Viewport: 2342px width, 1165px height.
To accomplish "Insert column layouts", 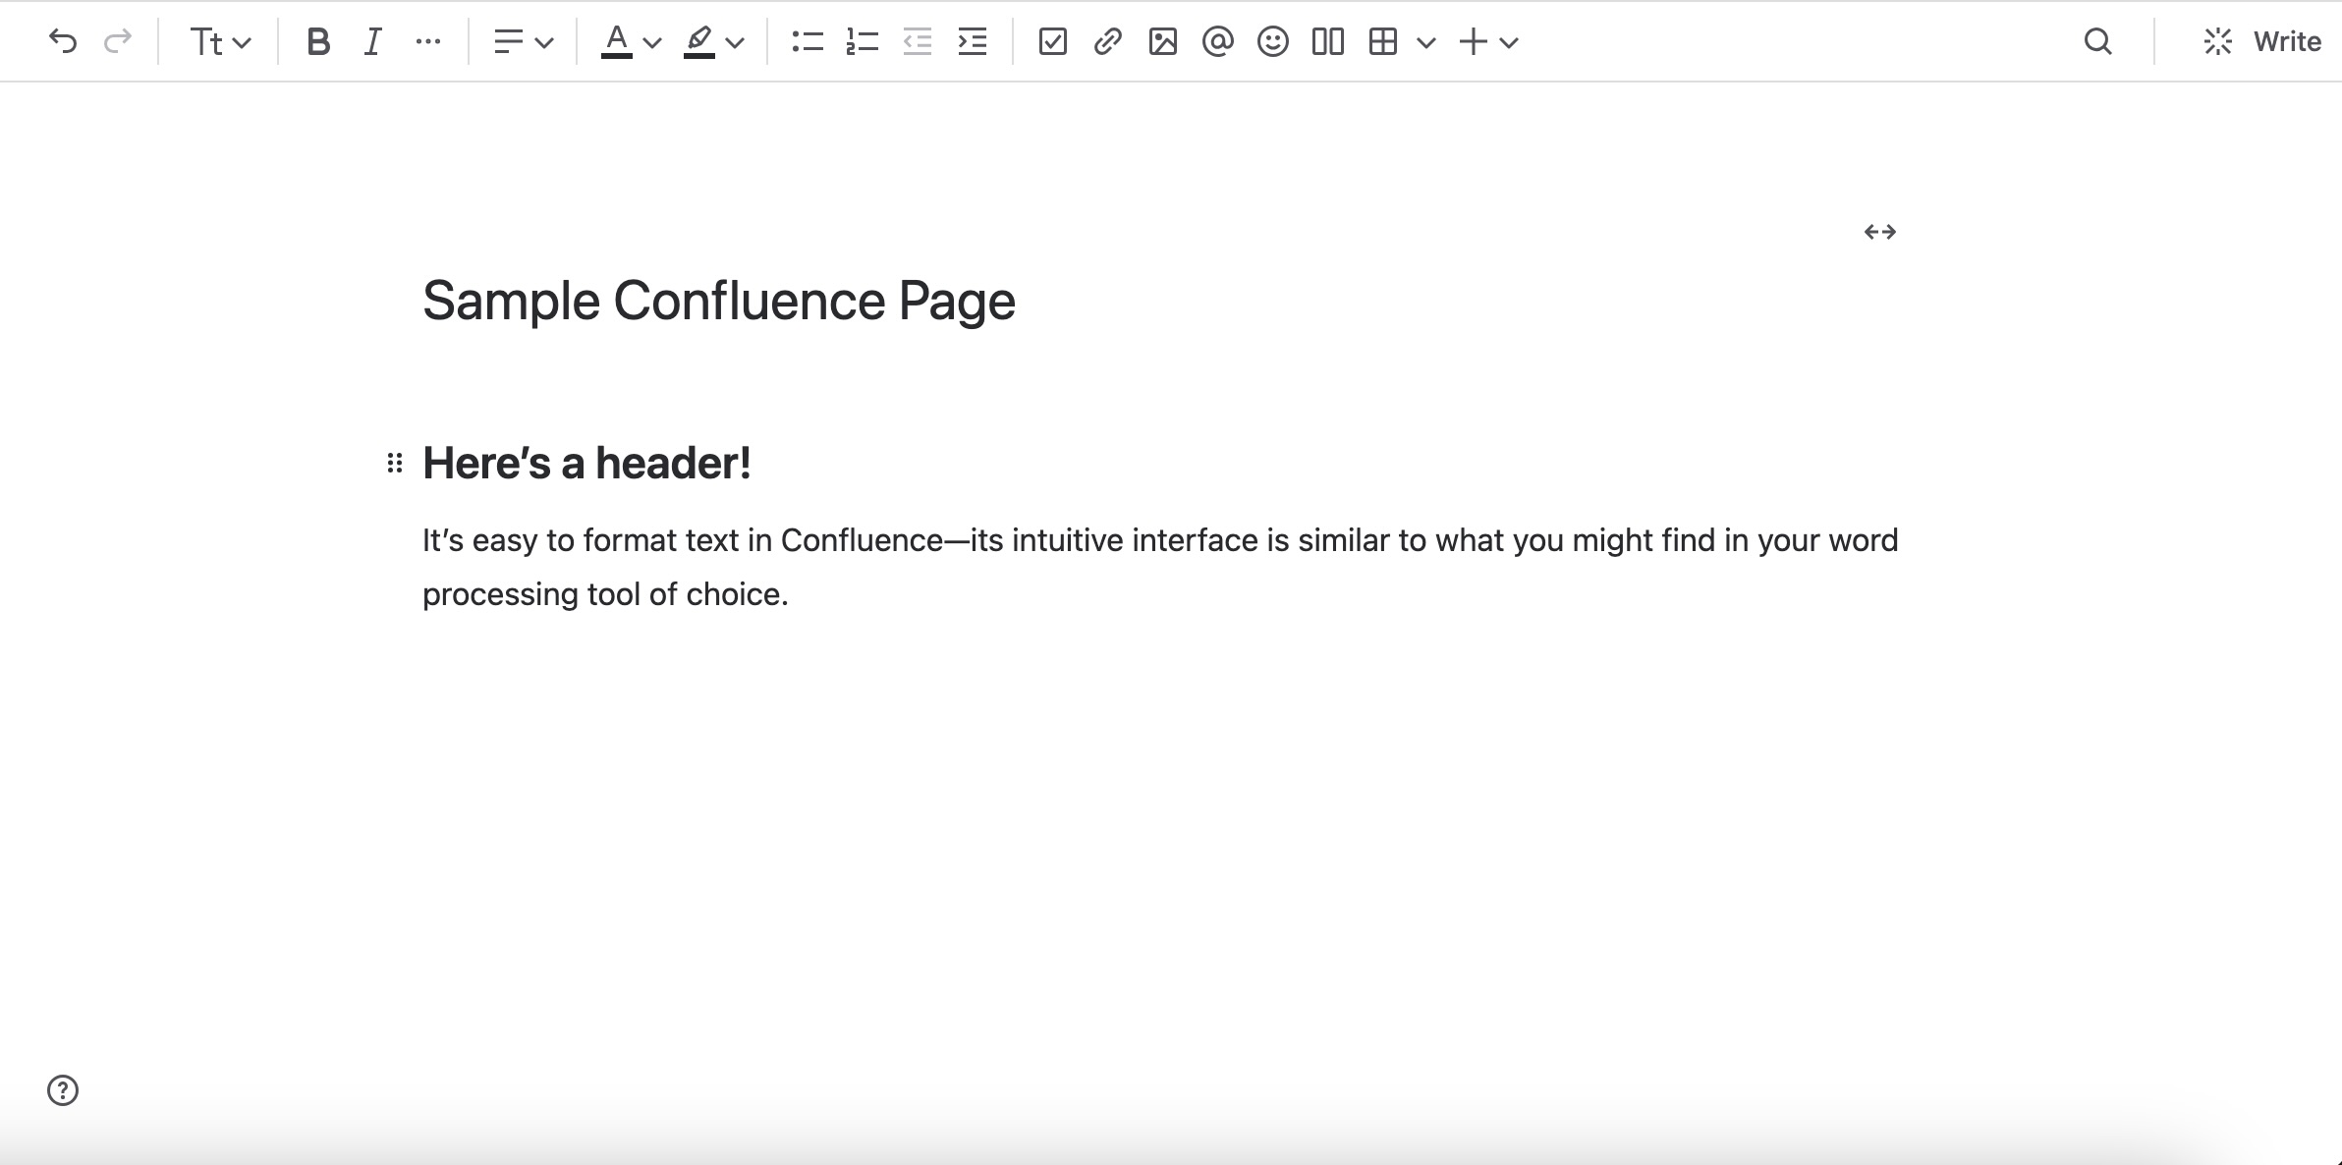I will coord(1328,41).
